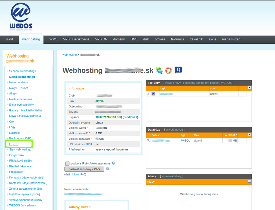
Task: Open the provize menu item
Action: point(160,39)
